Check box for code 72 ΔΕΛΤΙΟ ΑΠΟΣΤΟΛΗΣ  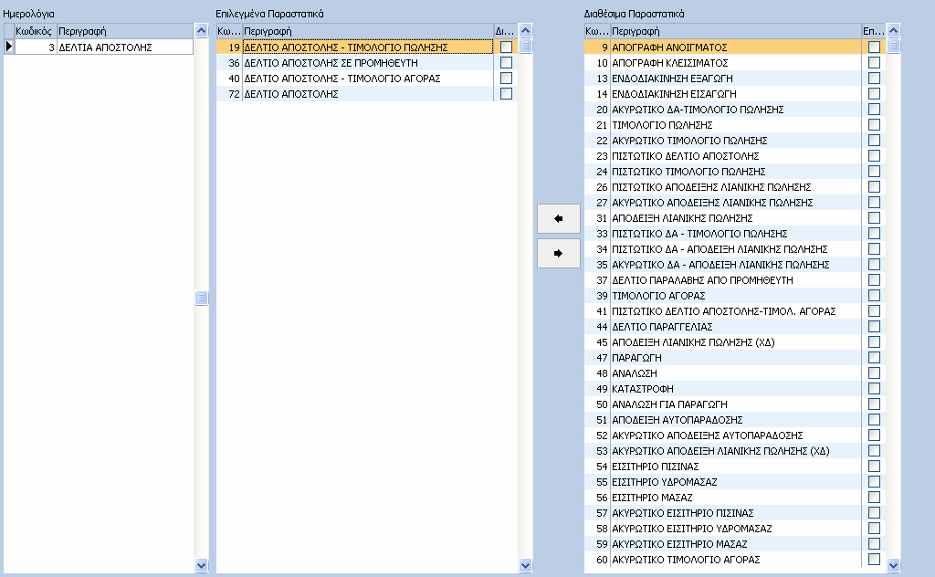[506, 93]
